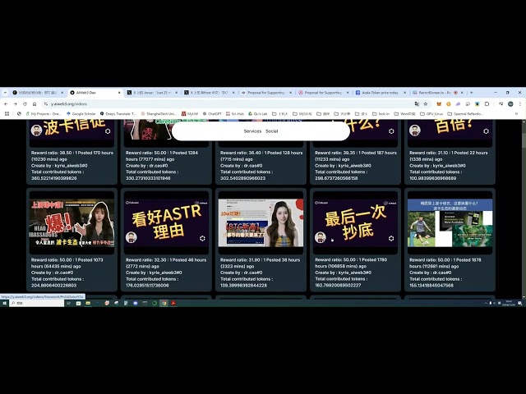The image size is (526, 394).
Task: Click fullscreen icon on 最后一次抄底 thumbnail
Action: click(x=391, y=238)
